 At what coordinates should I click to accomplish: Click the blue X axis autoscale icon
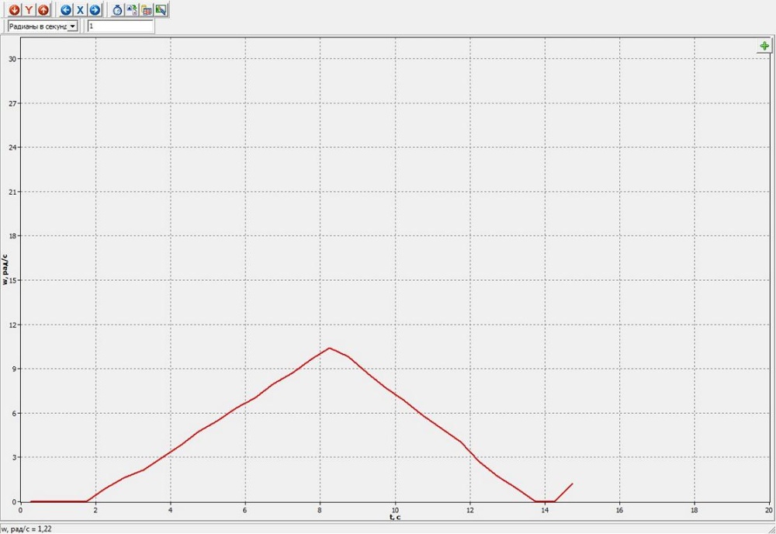(x=80, y=9)
